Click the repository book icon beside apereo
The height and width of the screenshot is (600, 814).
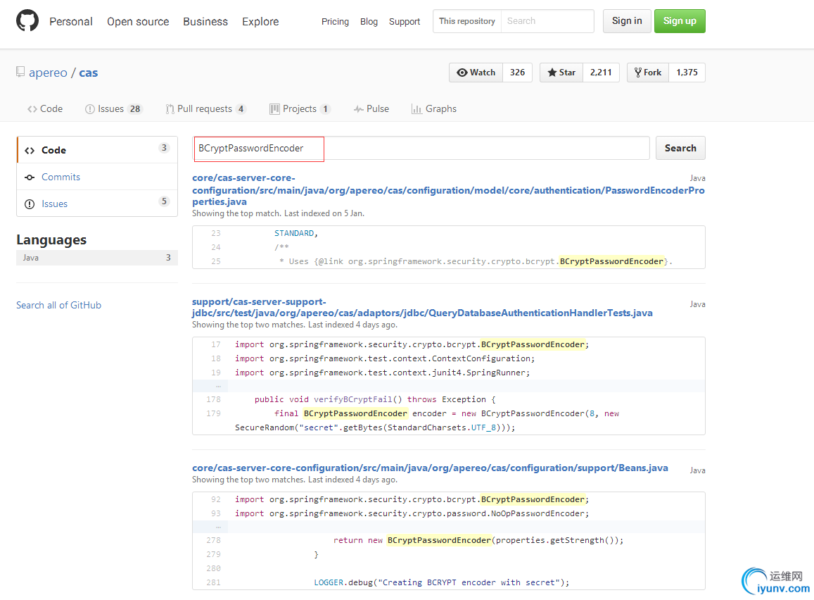[20, 72]
